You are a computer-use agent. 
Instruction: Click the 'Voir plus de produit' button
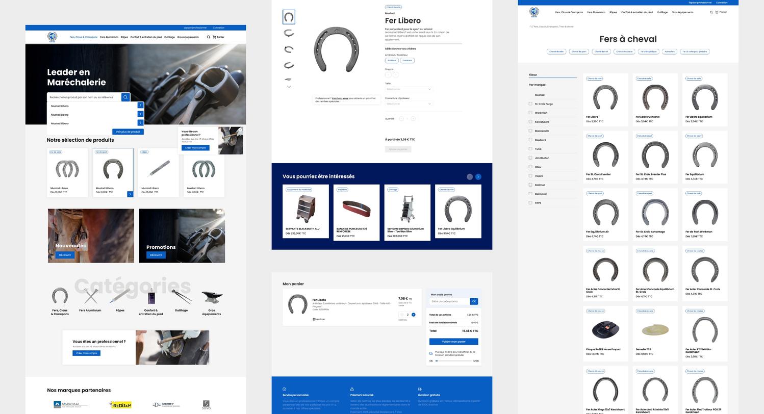click(x=128, y=132)
